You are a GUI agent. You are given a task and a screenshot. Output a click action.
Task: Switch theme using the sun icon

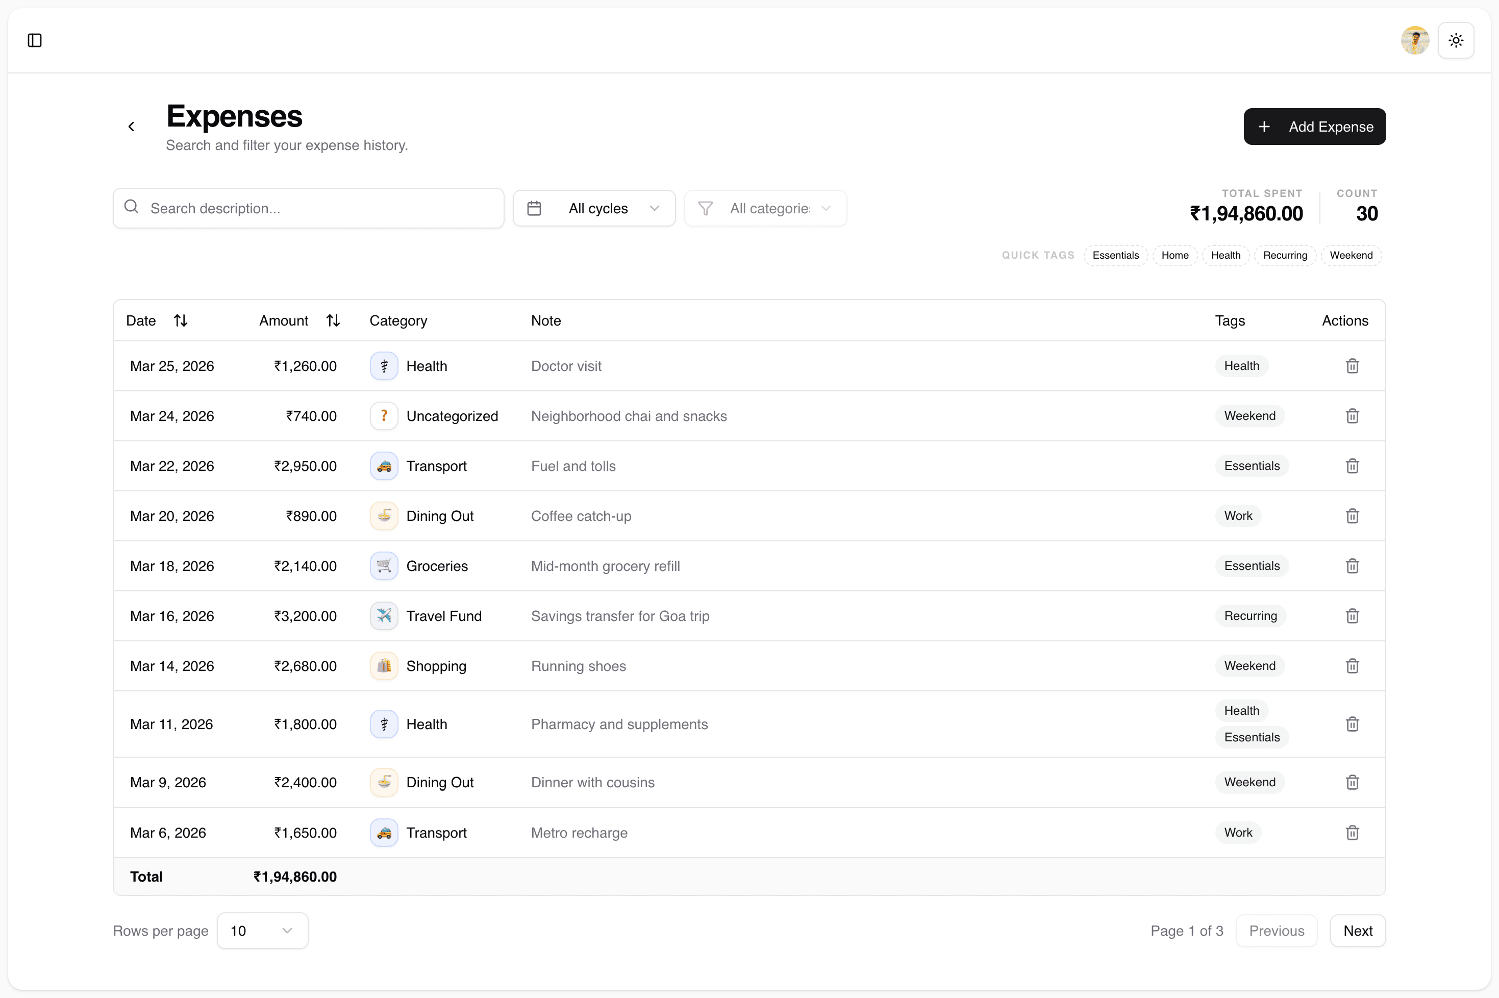[x=1456, y=40]
